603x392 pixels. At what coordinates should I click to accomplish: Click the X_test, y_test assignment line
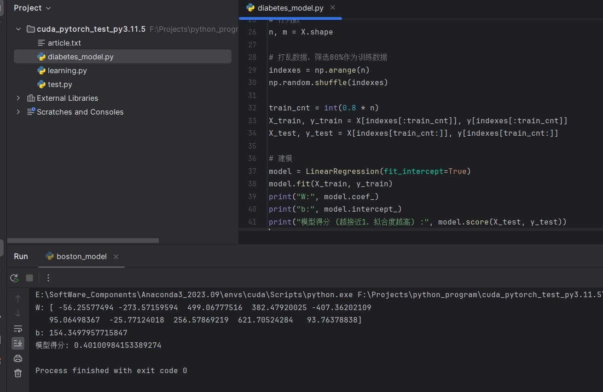[x=413, y=133]
